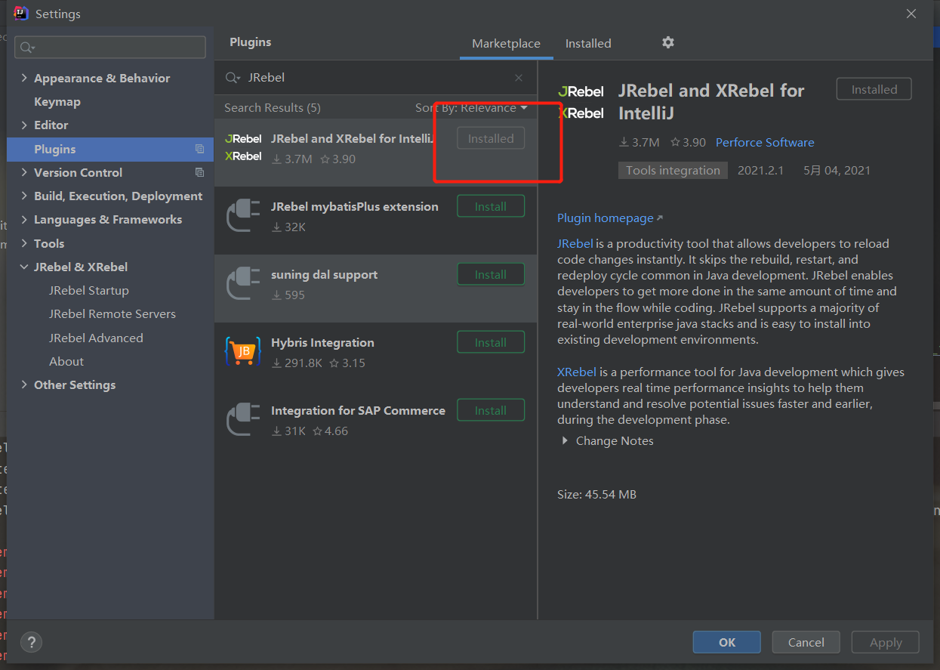This screenshot has height=670, width=940.
Task: Click the version number 2021.2.1
Action: click(760, 170)
